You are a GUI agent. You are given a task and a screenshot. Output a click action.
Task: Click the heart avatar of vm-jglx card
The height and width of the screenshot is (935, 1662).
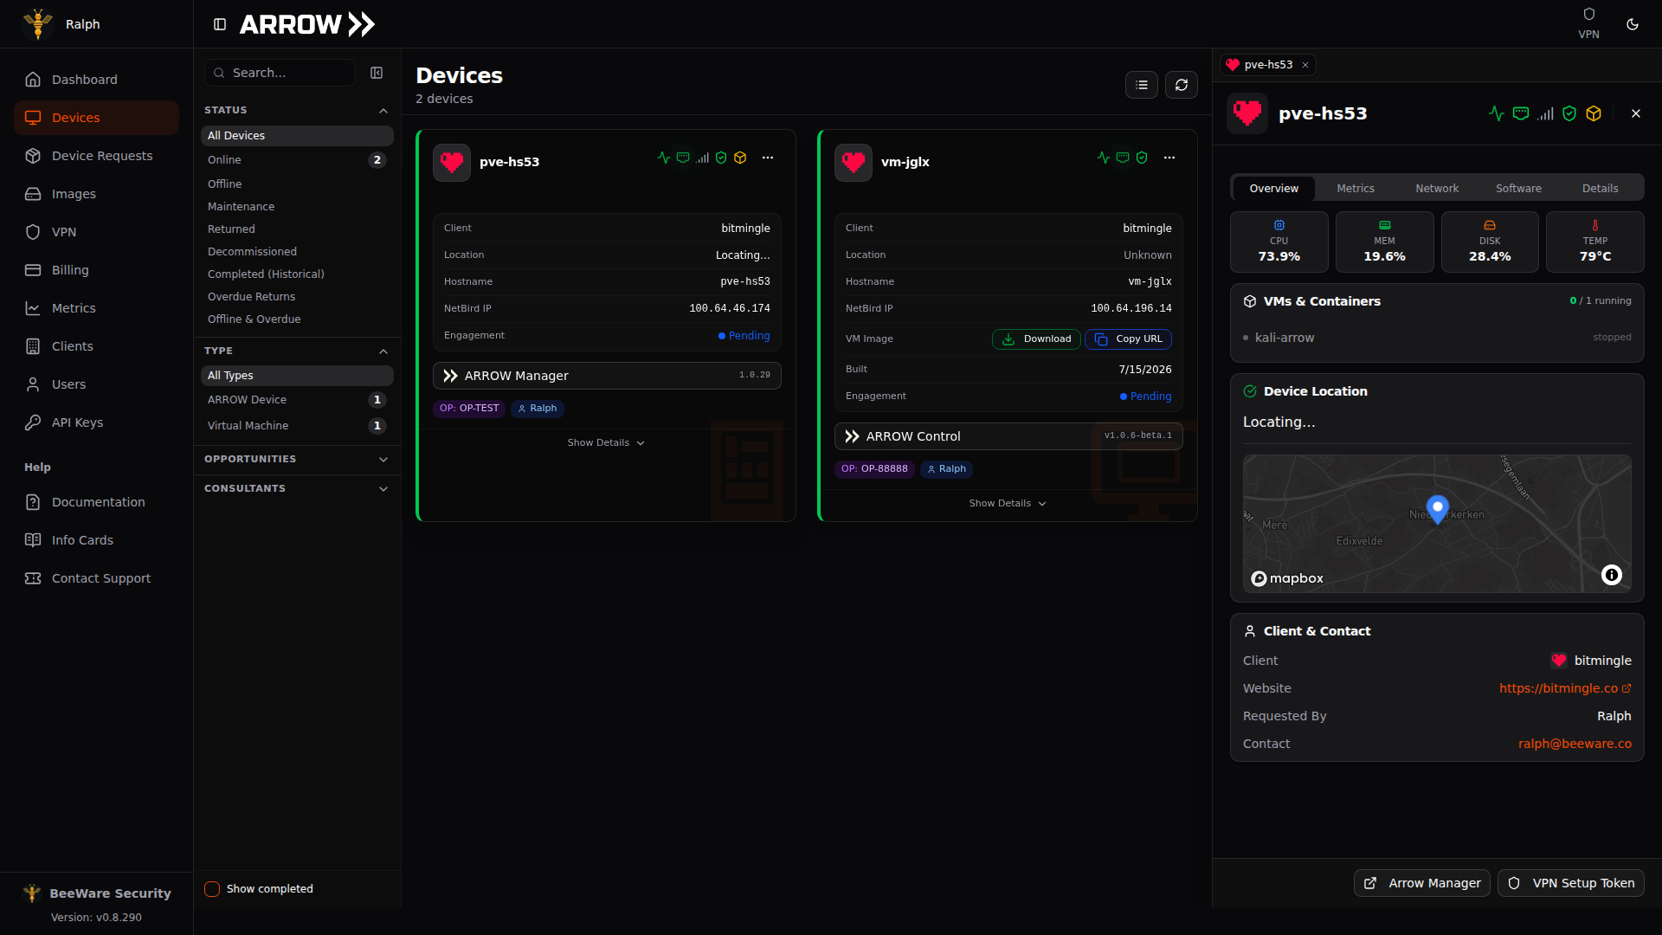coord(854,162)
